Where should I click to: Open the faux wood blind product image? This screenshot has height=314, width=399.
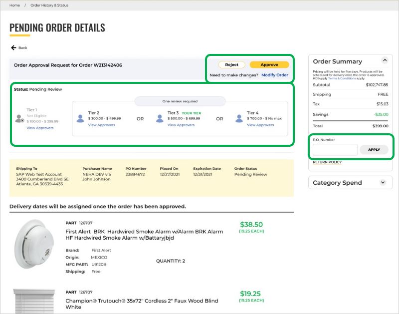point(34,301)
